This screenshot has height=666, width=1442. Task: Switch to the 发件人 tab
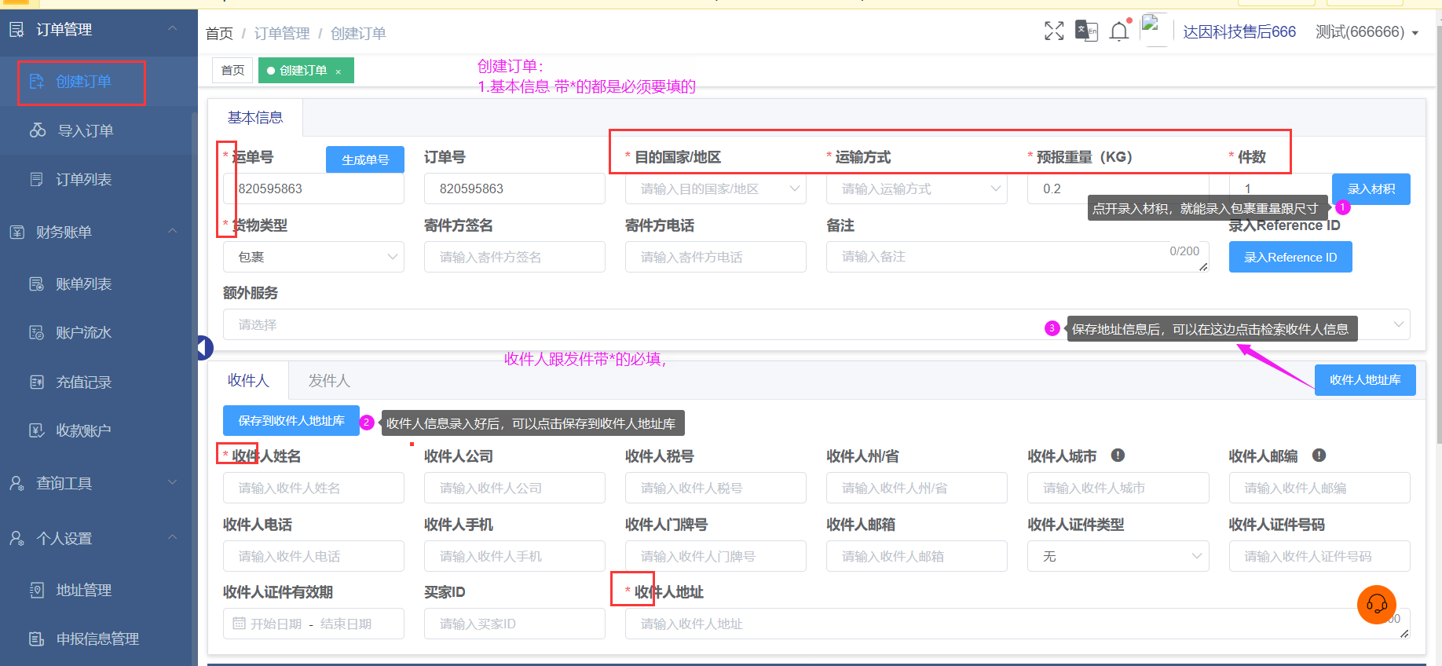coord(328,381)
